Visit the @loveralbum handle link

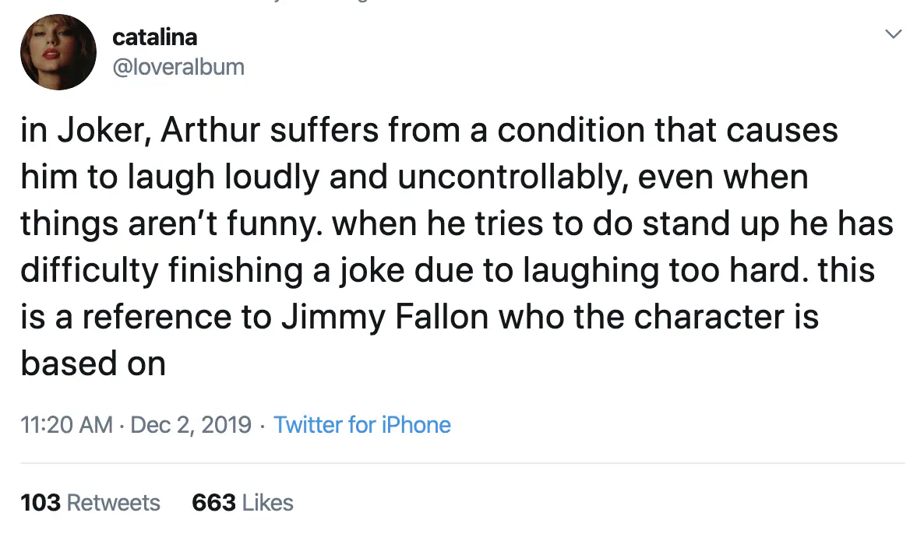(x=178, y=67)
